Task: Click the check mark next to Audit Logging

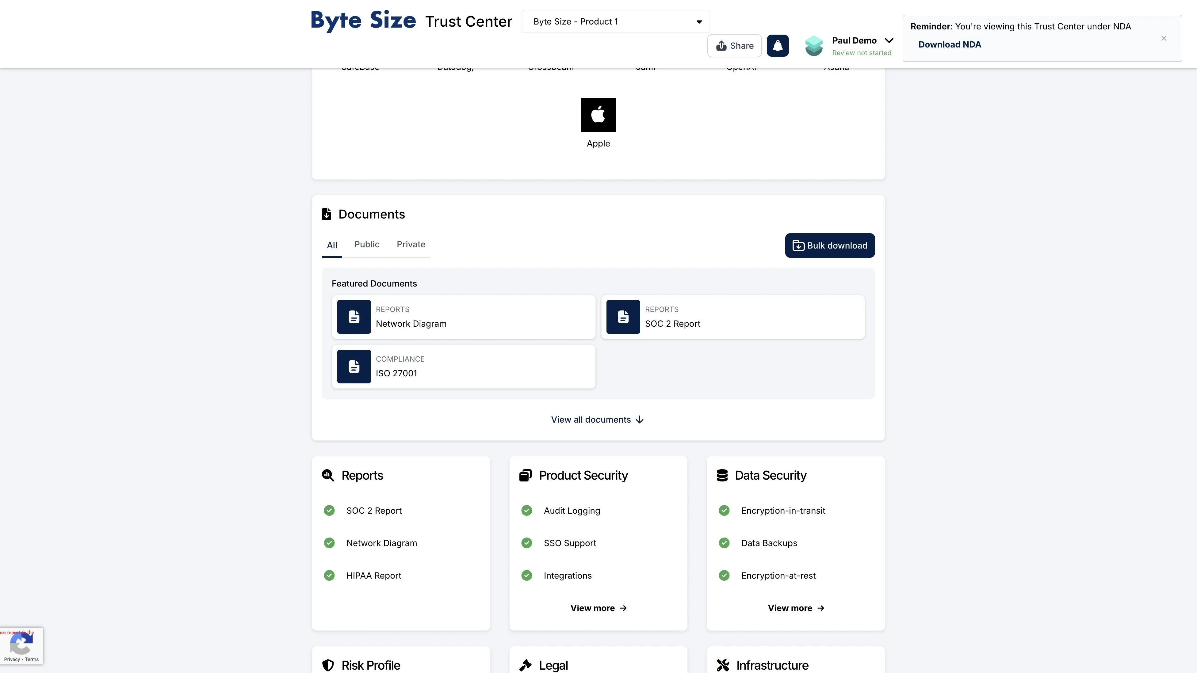Action: [526, 511]
